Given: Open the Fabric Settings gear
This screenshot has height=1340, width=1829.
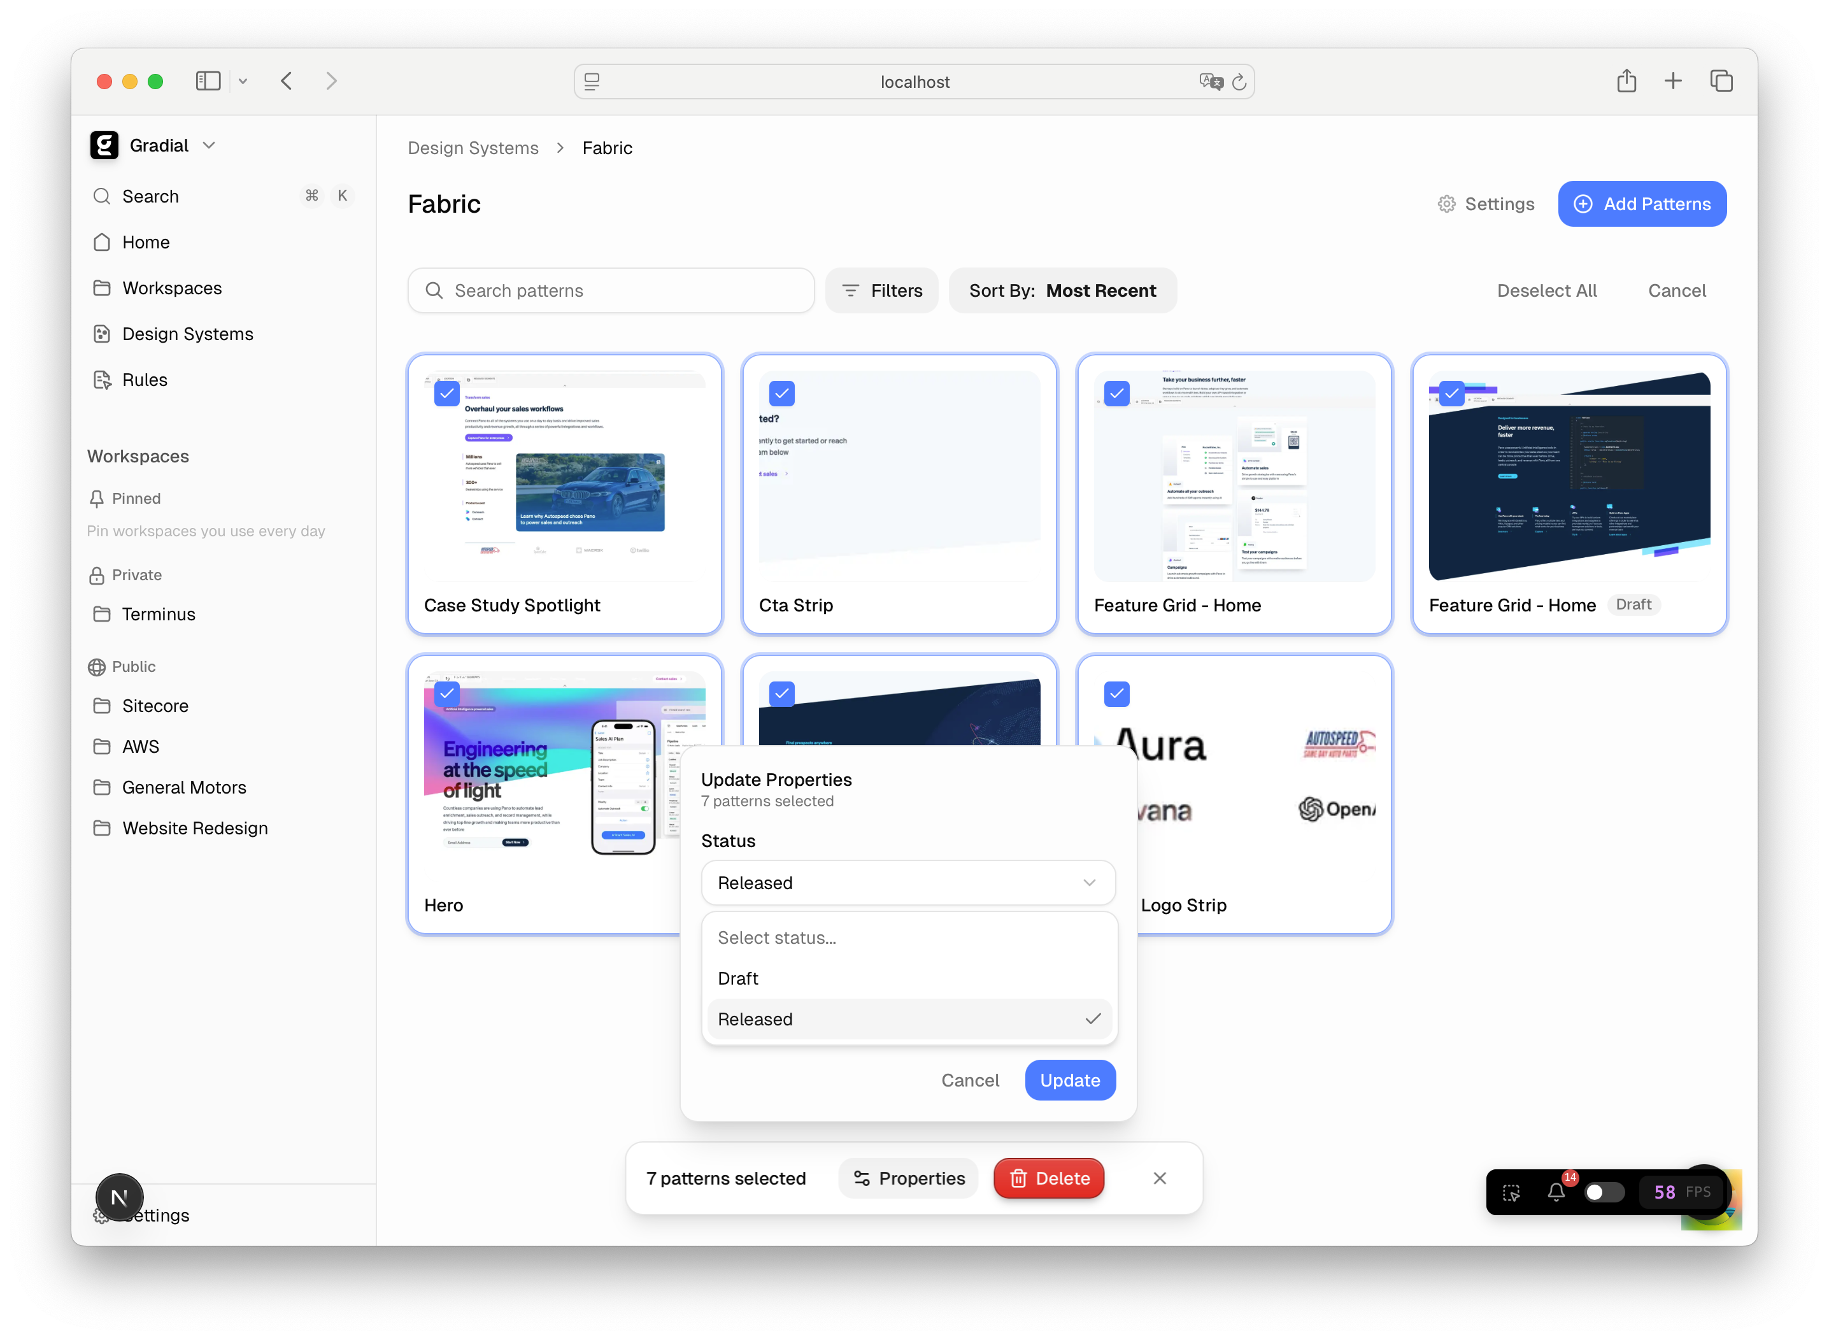Looking at the screenshot, I should 1485,204.
